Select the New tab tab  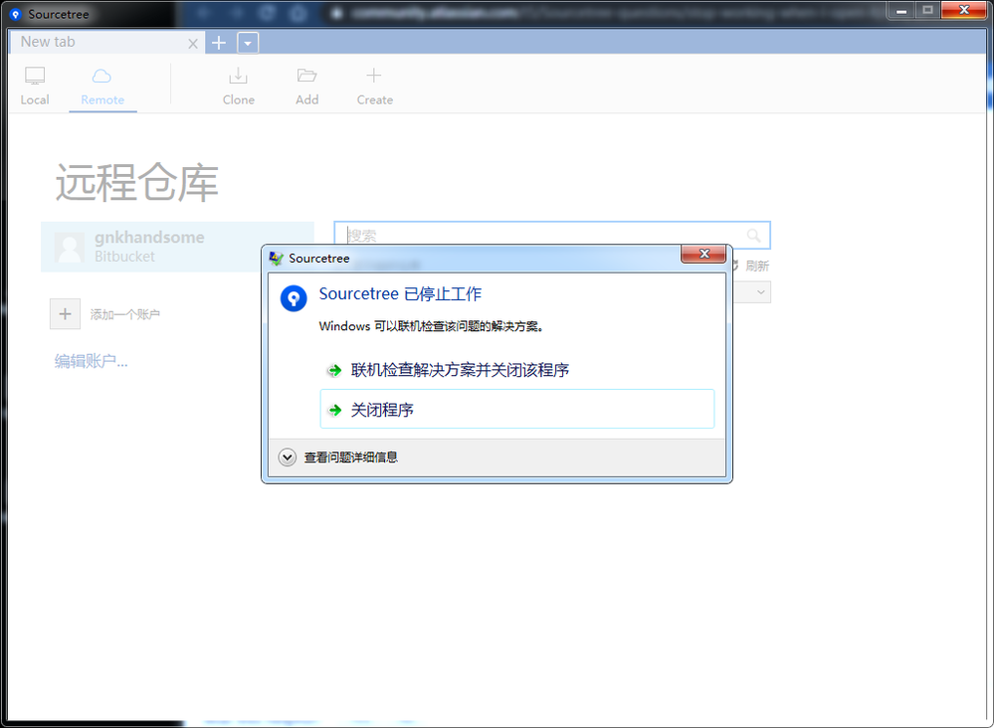point(106,42)
